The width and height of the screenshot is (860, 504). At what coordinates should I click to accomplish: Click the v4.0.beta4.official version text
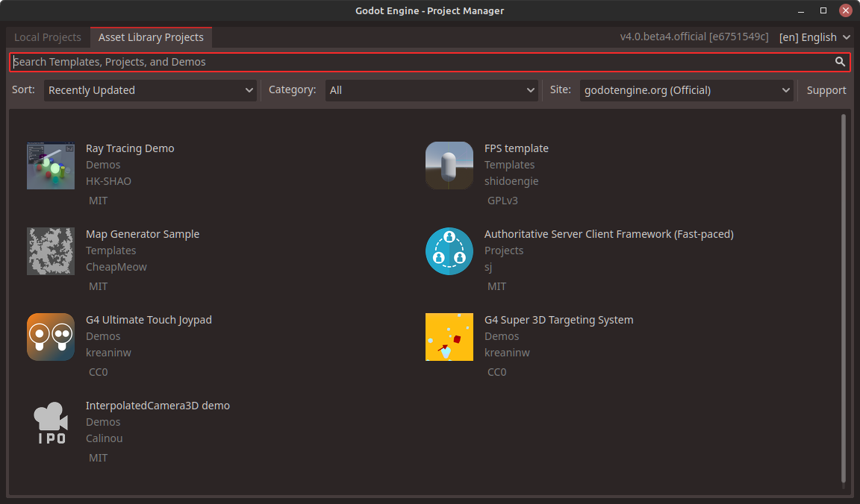(695, 36)
